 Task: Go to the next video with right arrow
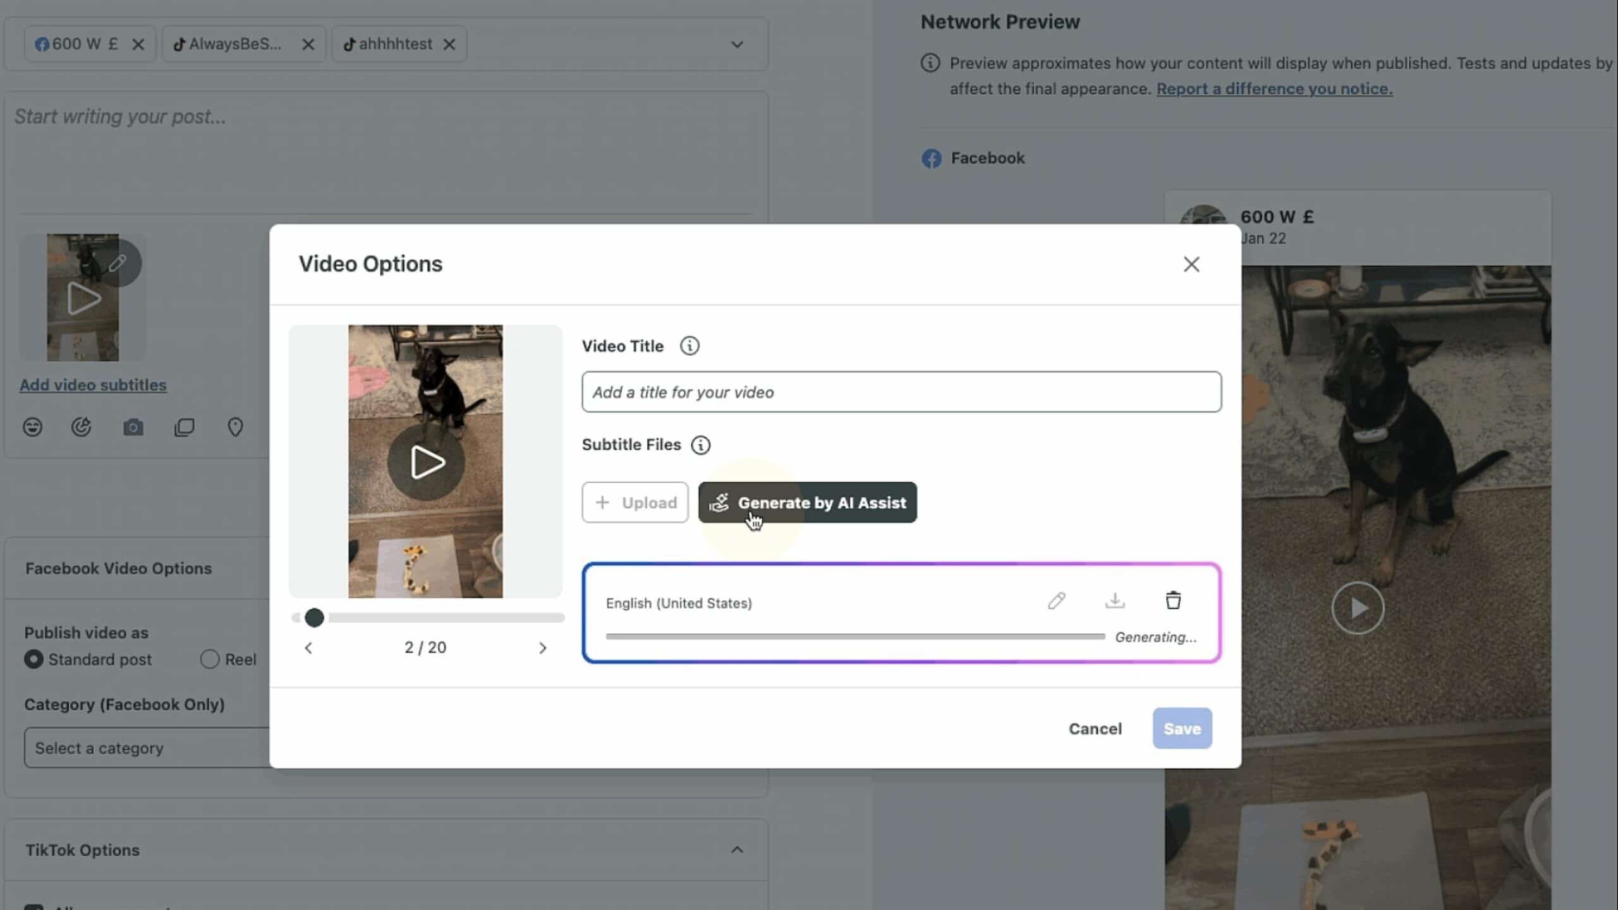tap(542, 647)
